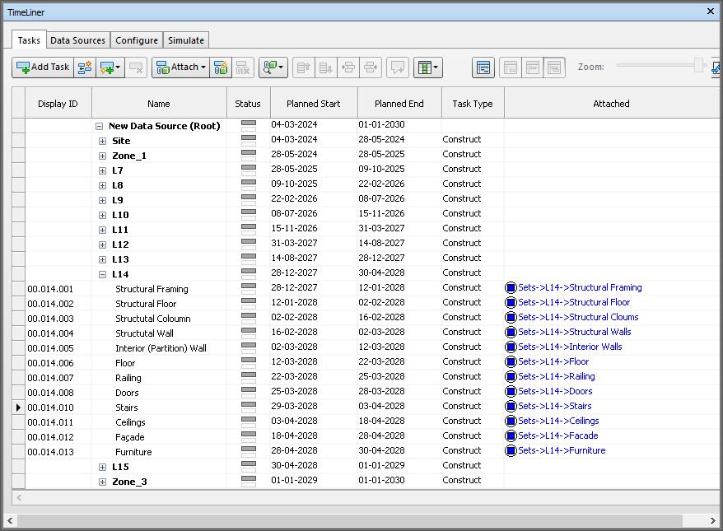723x531 pixels.
Task: Expand the Zone_1 task group
Action: (102, 156)
